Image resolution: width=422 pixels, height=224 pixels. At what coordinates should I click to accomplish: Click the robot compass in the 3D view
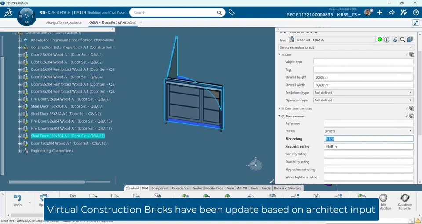click(255, 164)
